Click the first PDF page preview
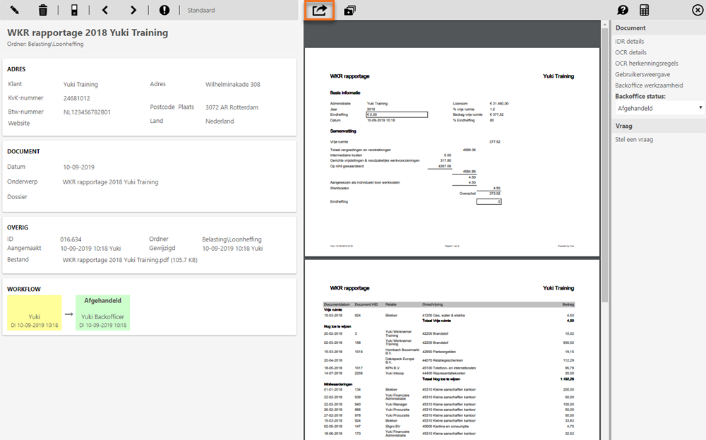 [452, 153]
